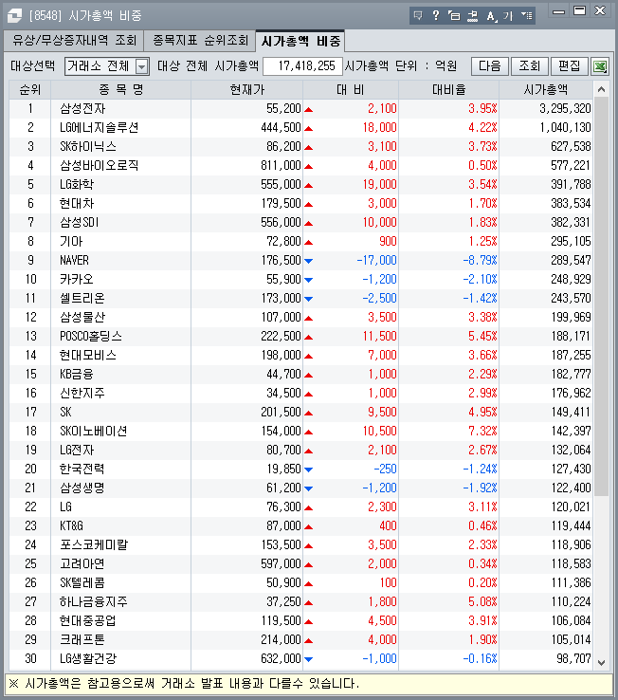Select the 포스코케미칼 stock name
Viewport: 618px width, 700px height.
click(94, 545)
